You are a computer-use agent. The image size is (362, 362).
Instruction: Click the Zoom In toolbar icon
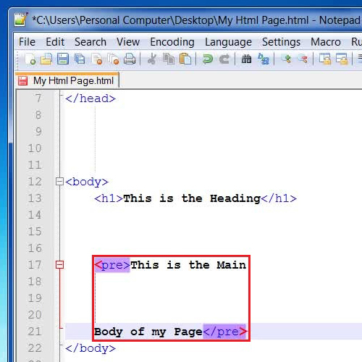pyautogui.click(x=286, y=59)
